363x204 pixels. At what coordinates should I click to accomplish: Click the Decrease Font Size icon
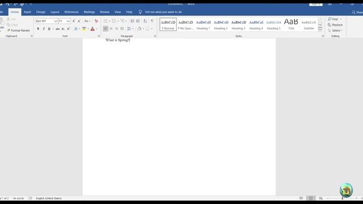coord(79,21)
